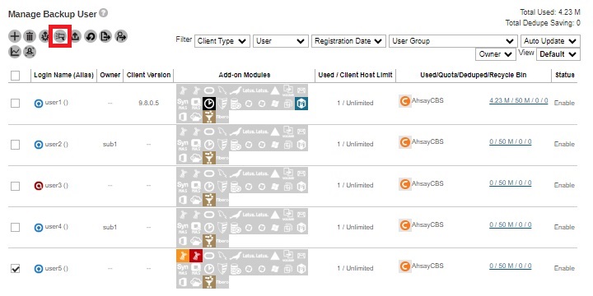Click the Login Name (Alias) column header

coord(63,75)
